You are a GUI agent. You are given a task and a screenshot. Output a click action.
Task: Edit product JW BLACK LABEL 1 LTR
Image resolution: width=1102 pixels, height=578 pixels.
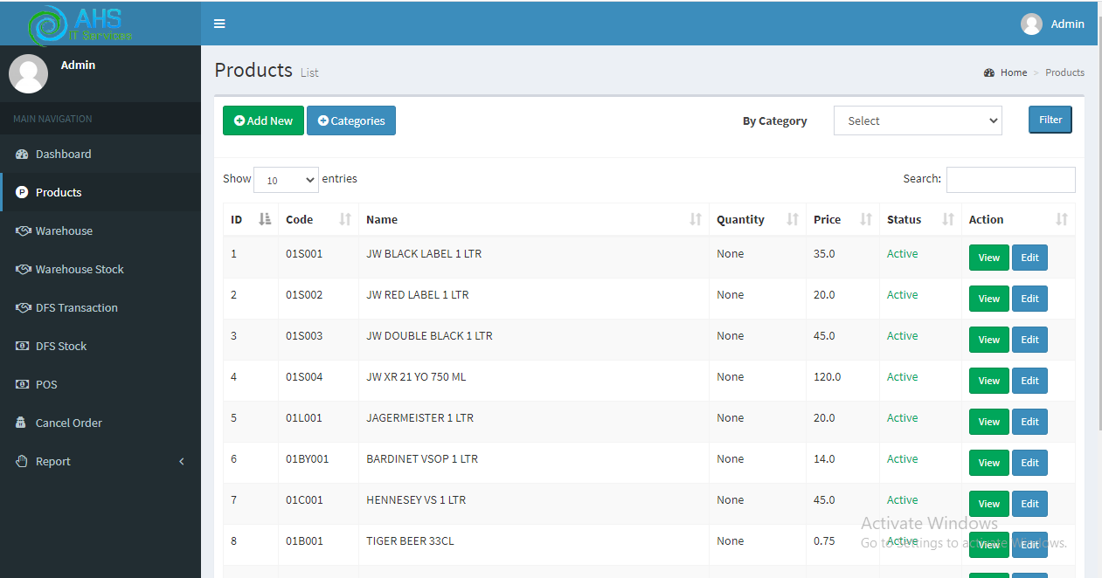1029,258
